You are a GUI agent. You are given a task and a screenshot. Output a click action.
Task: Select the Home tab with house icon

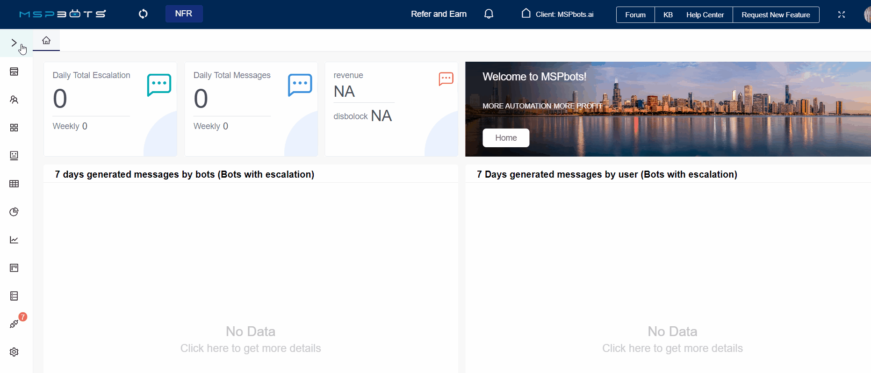(x=46, y=41)
